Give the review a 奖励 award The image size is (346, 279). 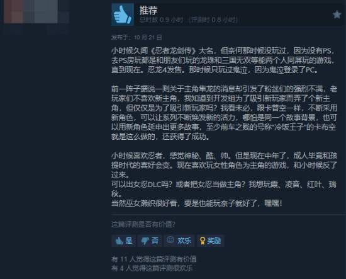point(211,241)
